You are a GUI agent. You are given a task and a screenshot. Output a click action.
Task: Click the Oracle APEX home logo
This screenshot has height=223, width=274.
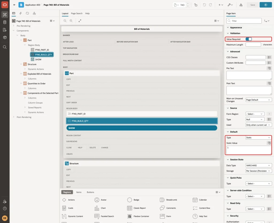pyautogui.click(x=5, y=5)
